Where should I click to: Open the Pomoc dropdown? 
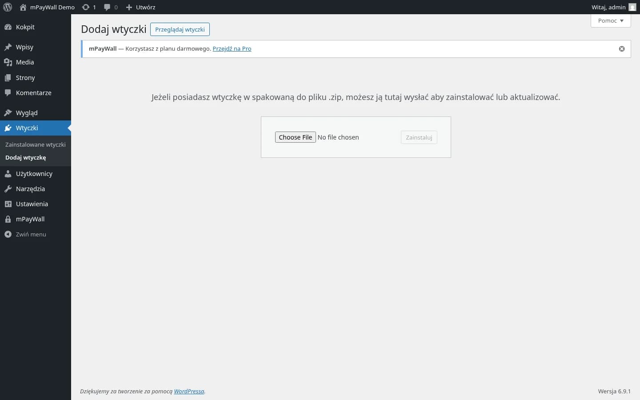(610, 20)
